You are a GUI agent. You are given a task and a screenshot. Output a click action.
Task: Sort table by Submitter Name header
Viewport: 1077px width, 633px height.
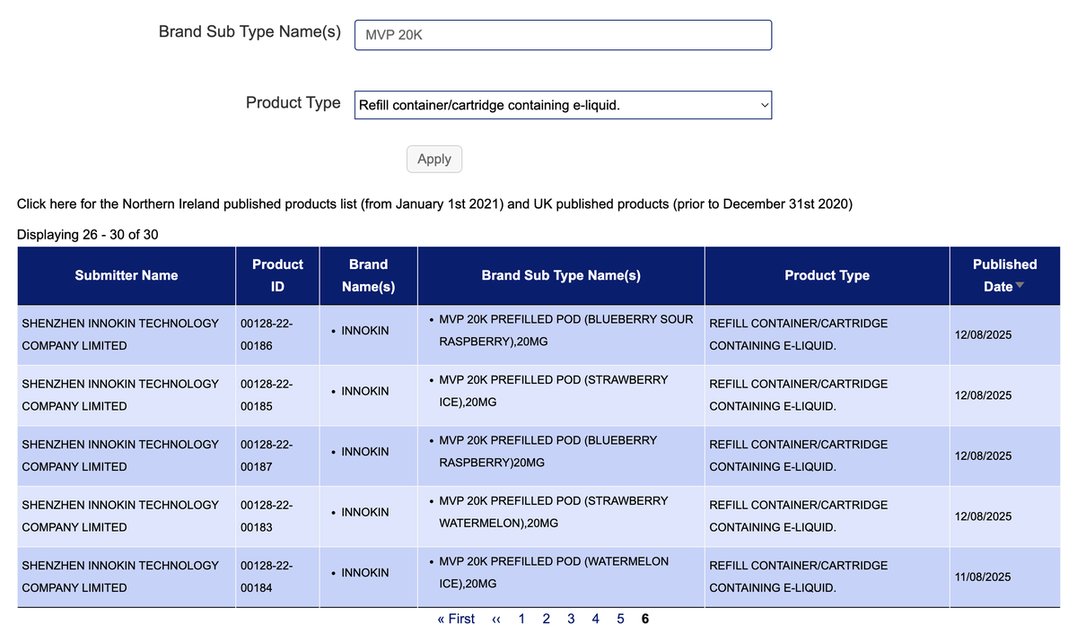click(127, 275)
